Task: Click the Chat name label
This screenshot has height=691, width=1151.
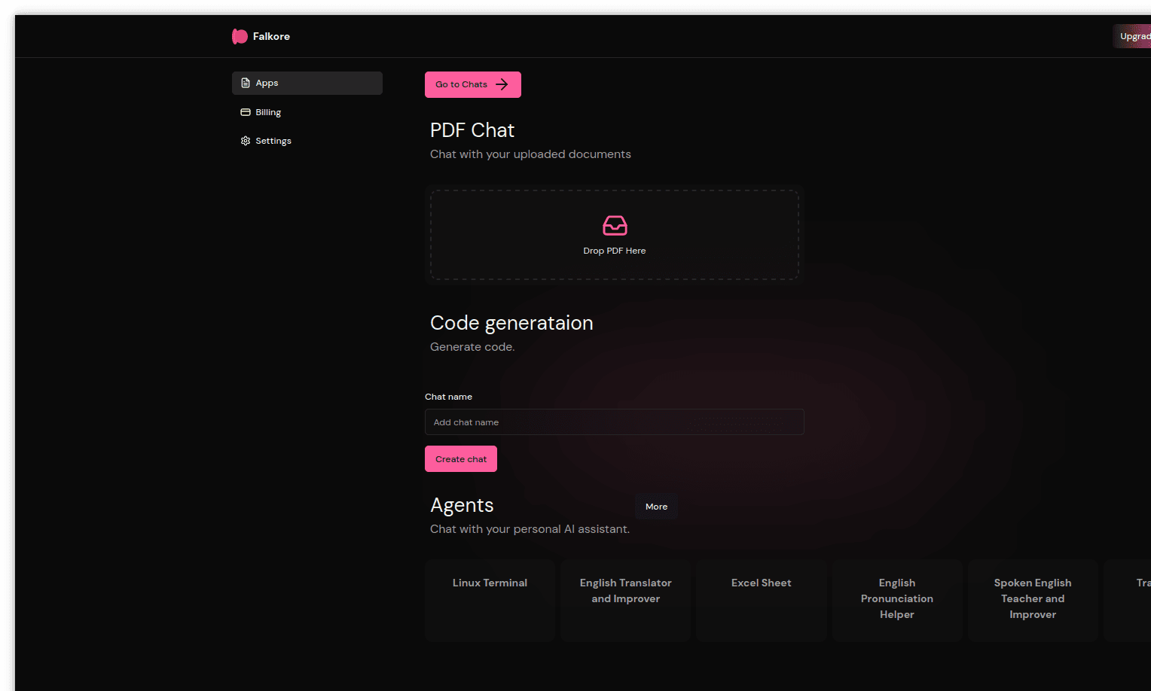Action: coord(448,397)
